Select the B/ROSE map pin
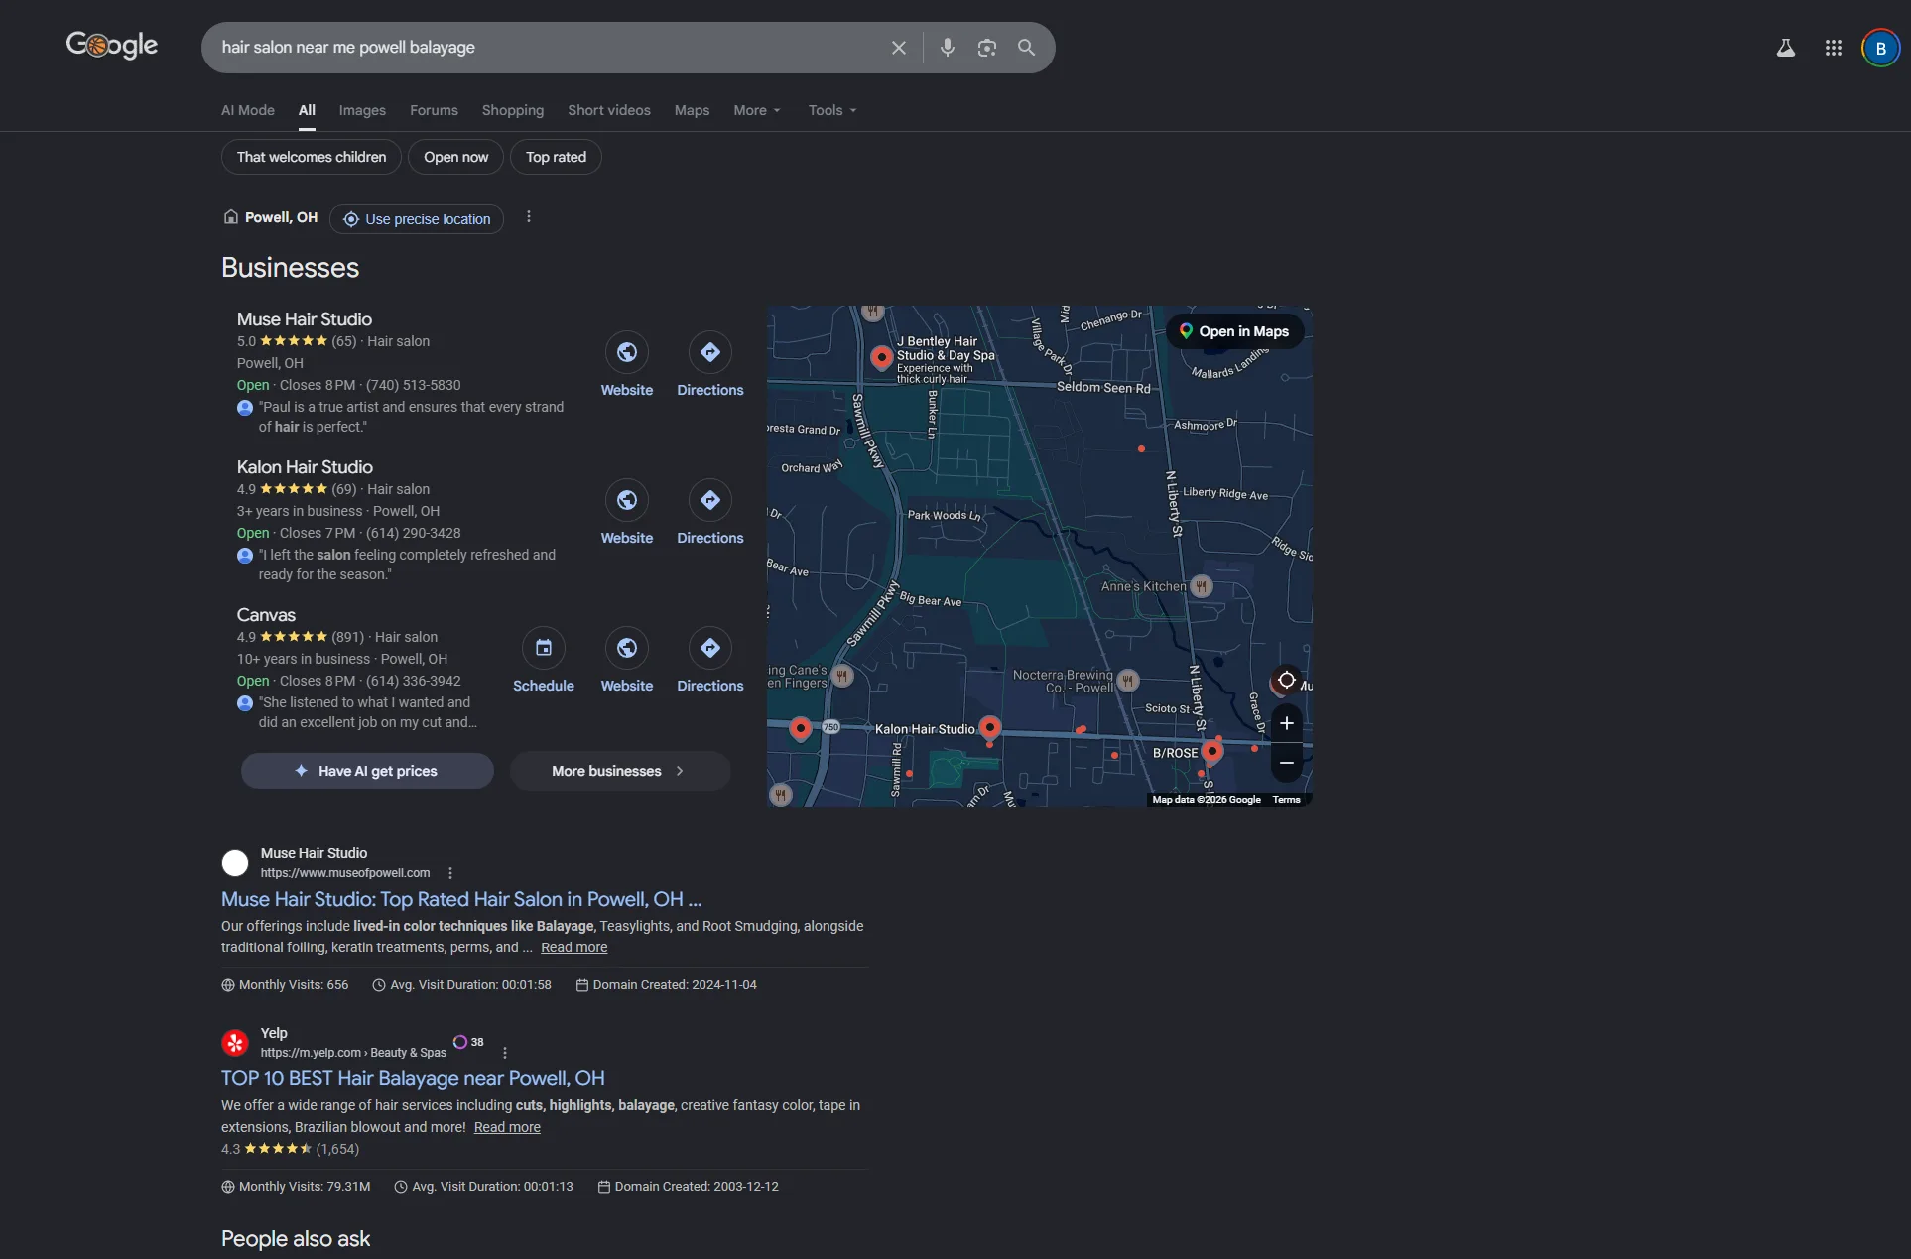 click(x=1211, y=751)
